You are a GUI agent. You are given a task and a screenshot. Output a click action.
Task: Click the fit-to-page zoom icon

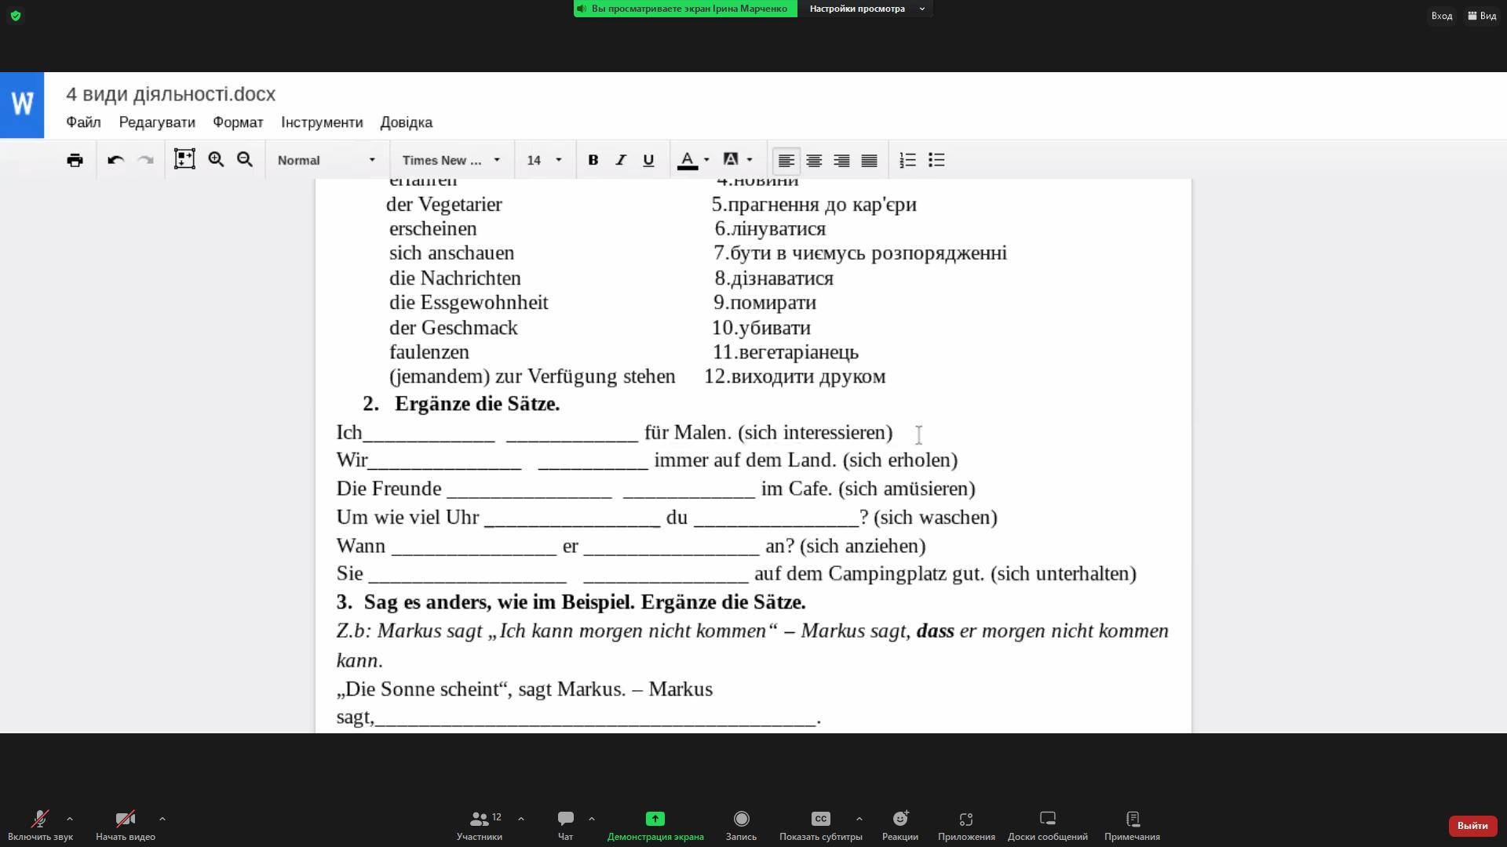pyautogui.click(x=184, y=159)
